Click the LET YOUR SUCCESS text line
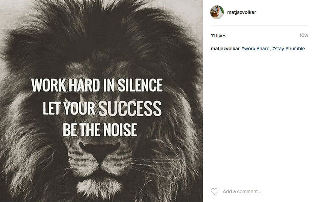Image resolution: width=316 pixels, height=202 pixels. tap(102, 108)
